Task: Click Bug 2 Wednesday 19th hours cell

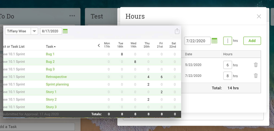Action: (x=135, y=62)
